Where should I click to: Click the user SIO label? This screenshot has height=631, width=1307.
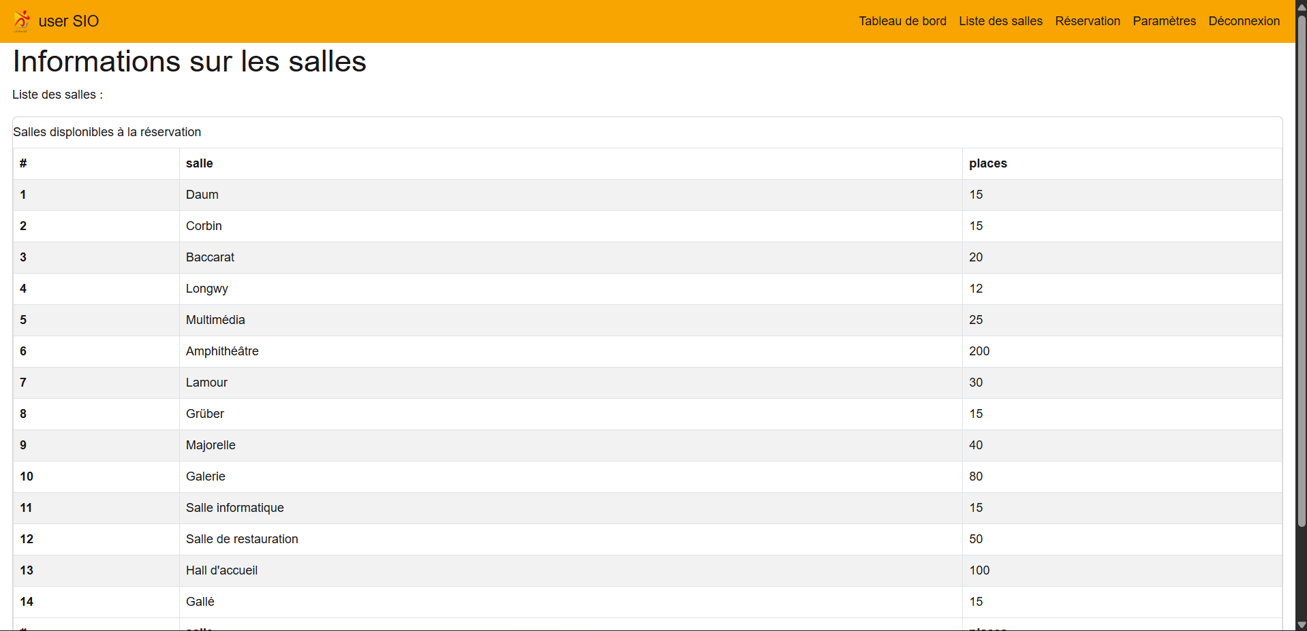[69, 20]
